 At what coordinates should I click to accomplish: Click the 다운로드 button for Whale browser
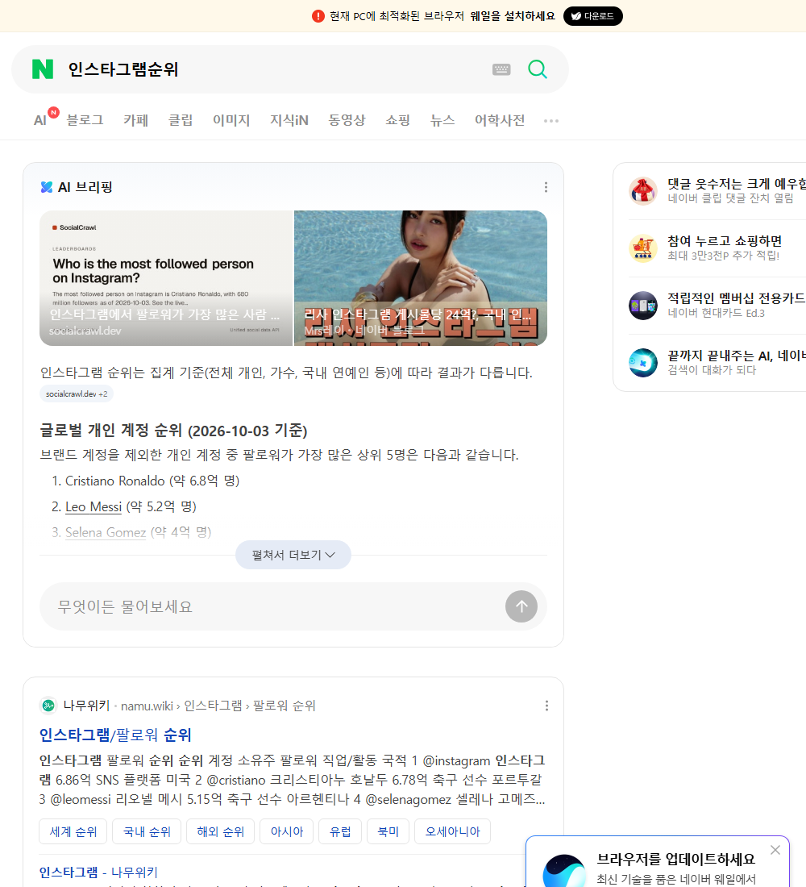pyautogui.click(x=592, y=16)
